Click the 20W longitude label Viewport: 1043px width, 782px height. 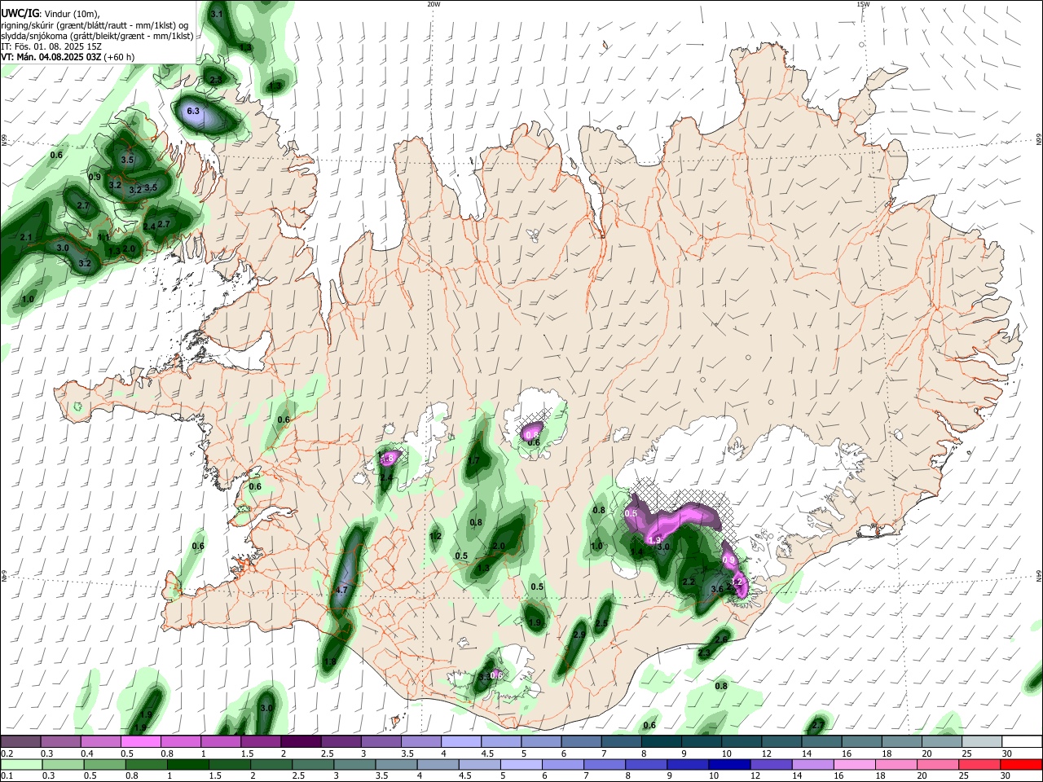pos(433,4)
